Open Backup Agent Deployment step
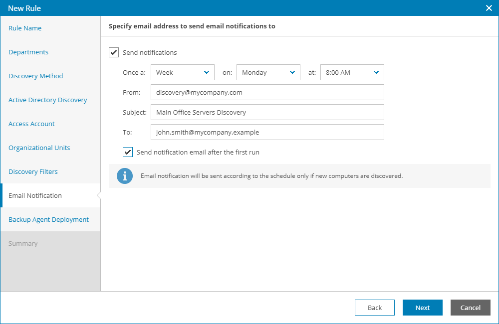This screenshot has height=324, width=499. pos(49,220)
